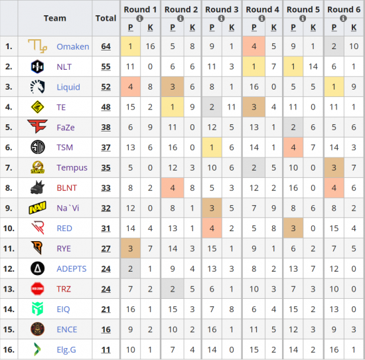The height and width of the screenshot is (360, 365).
Task: Click the Omaken team logo icon
Action: coord(37,46)
